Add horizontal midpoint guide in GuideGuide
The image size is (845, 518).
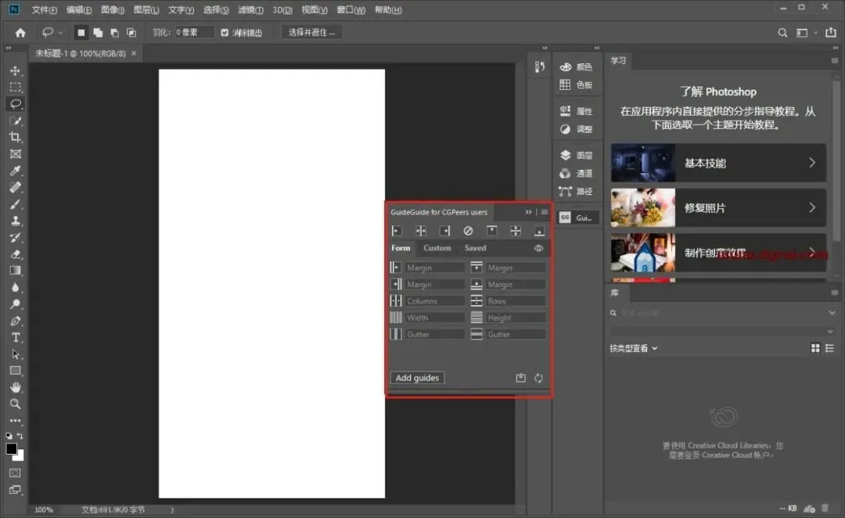(x=515, y=231)
